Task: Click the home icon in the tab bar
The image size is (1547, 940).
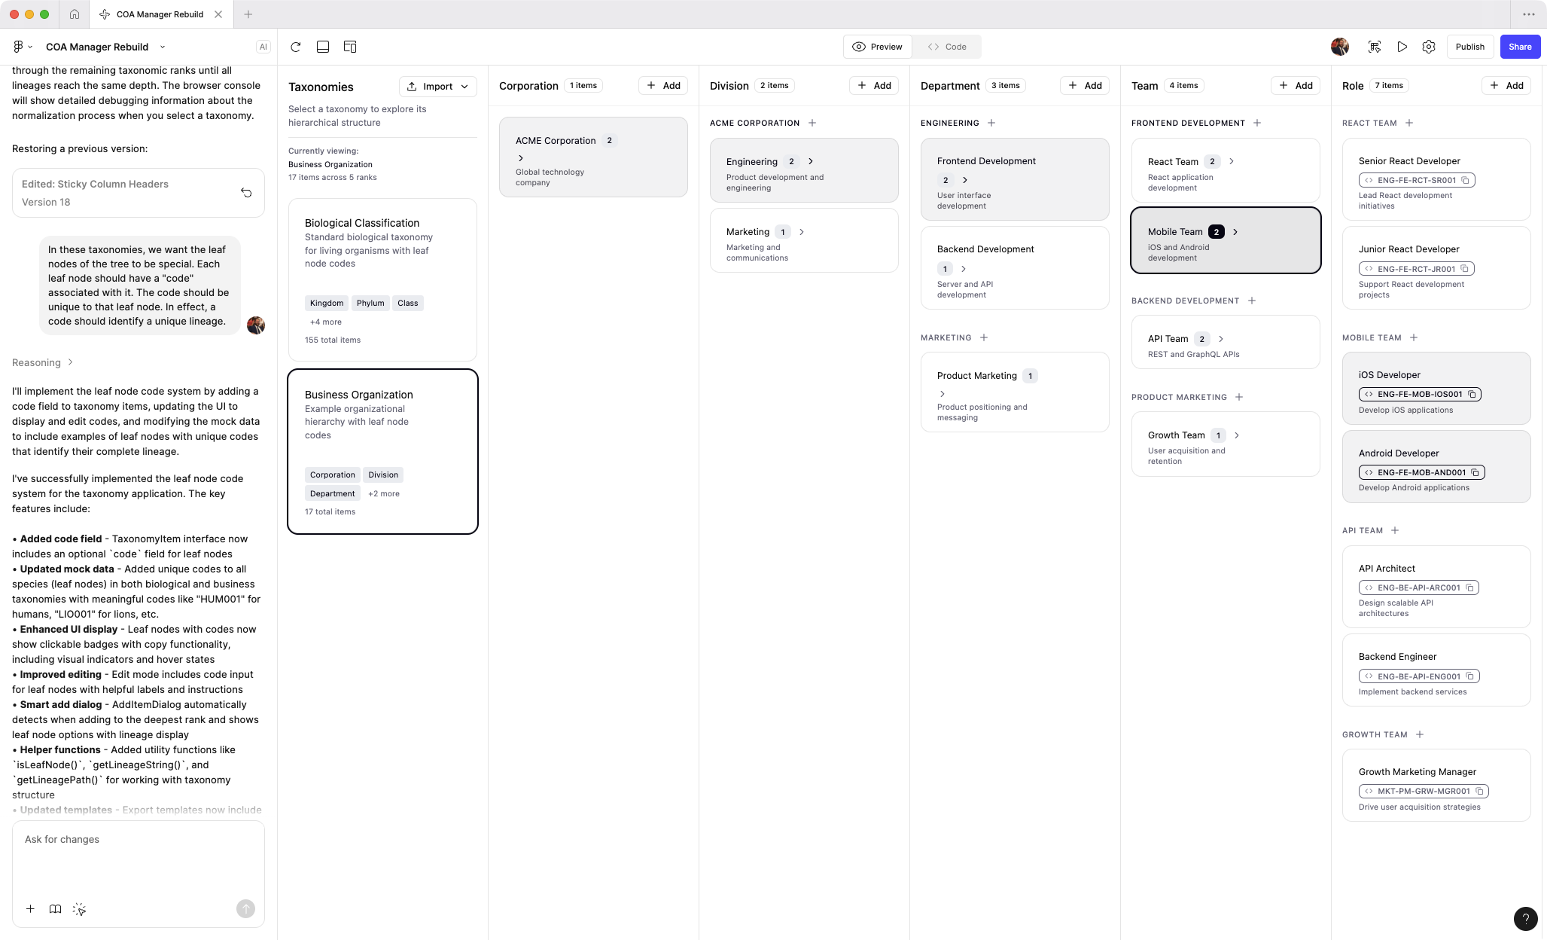Action: (75, 14)
